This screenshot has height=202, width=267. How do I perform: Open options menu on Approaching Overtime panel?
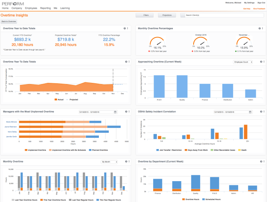tap(263, 62)
